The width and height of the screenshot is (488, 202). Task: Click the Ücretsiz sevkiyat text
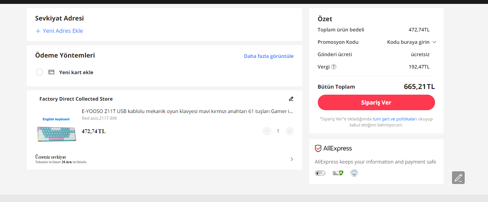[50, 157]
